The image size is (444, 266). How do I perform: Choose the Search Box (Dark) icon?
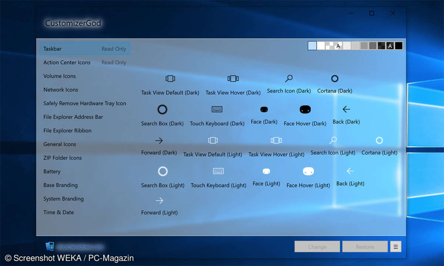(x=162, y=109)
